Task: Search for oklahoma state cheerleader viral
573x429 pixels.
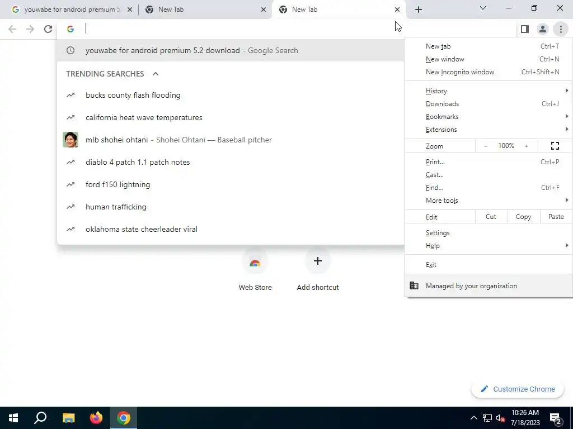Action: (x=231, y=229)
